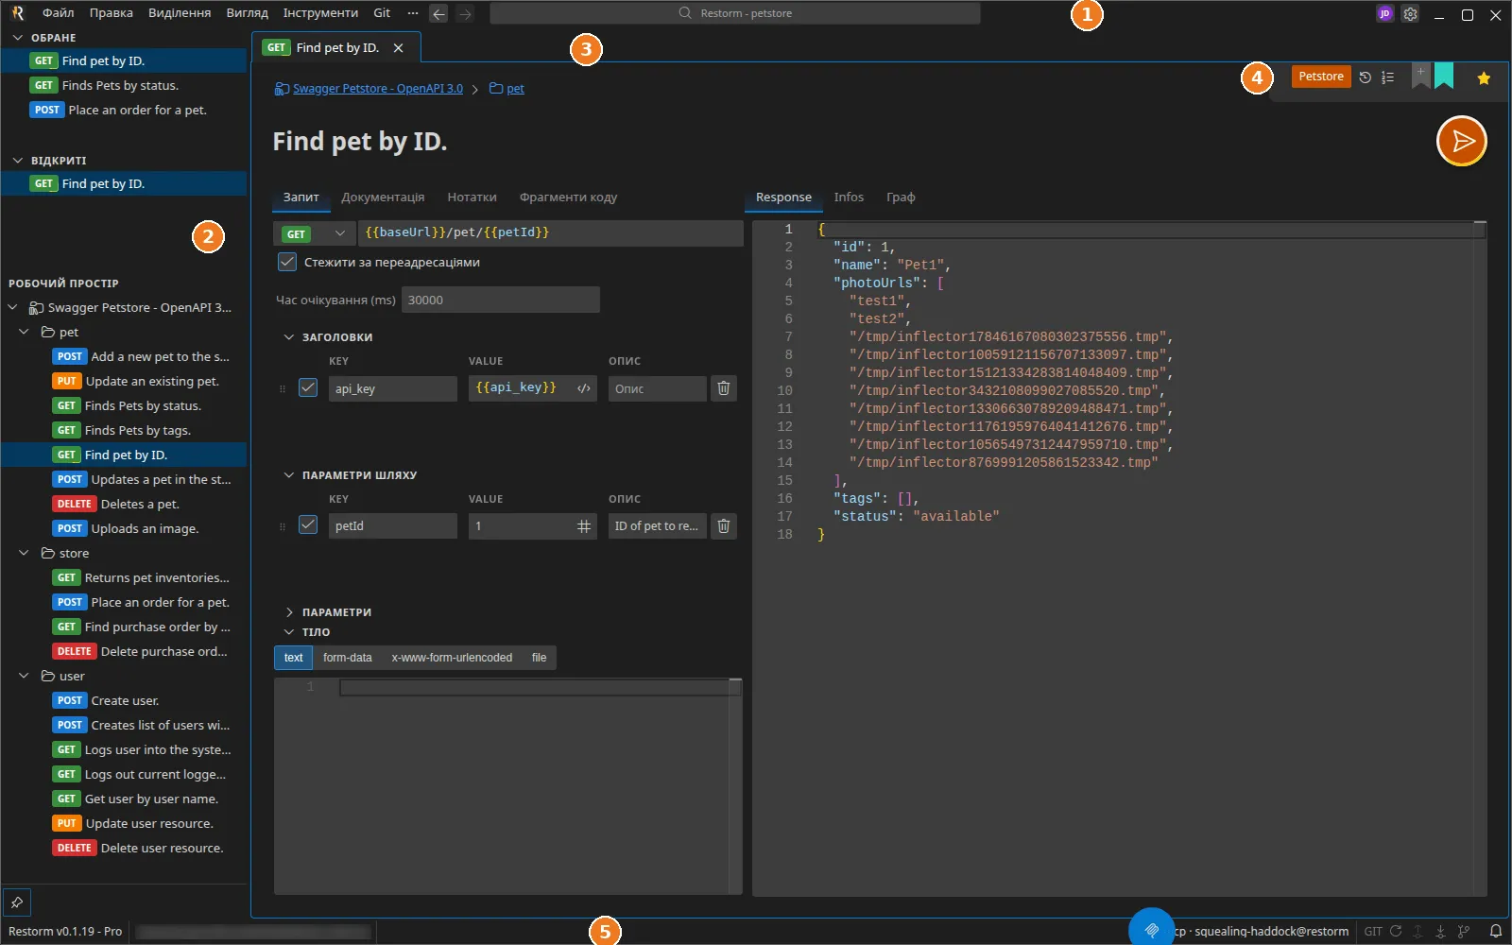This screenshot has height=945, width=1512.
Task: Expand the ПАРАМЕТРИ section
Action: pos(289,612)
